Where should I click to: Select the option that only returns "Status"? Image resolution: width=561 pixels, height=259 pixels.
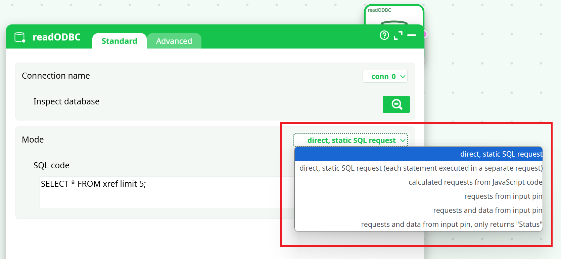pos(418,225)
